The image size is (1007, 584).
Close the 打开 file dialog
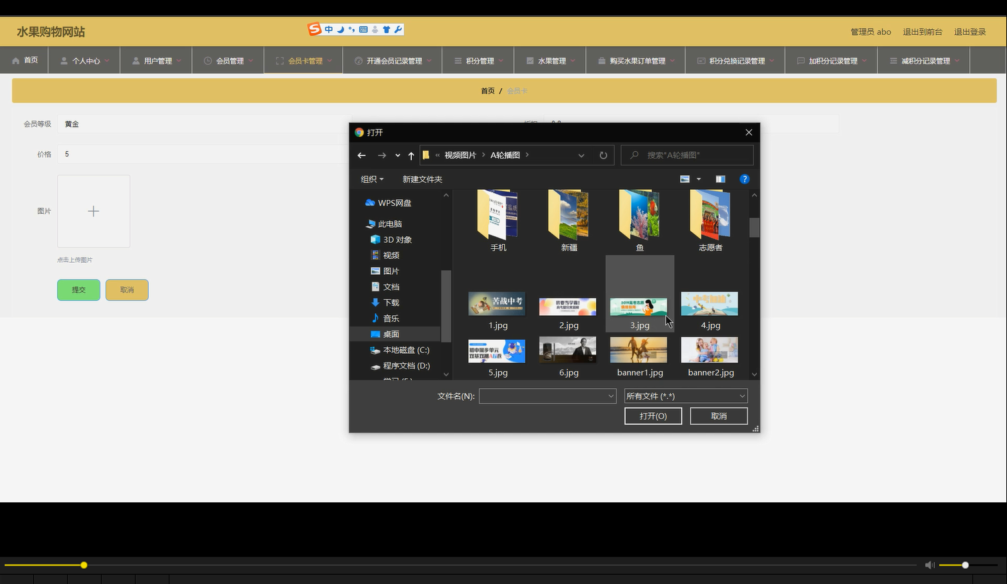tap(749, 133)
